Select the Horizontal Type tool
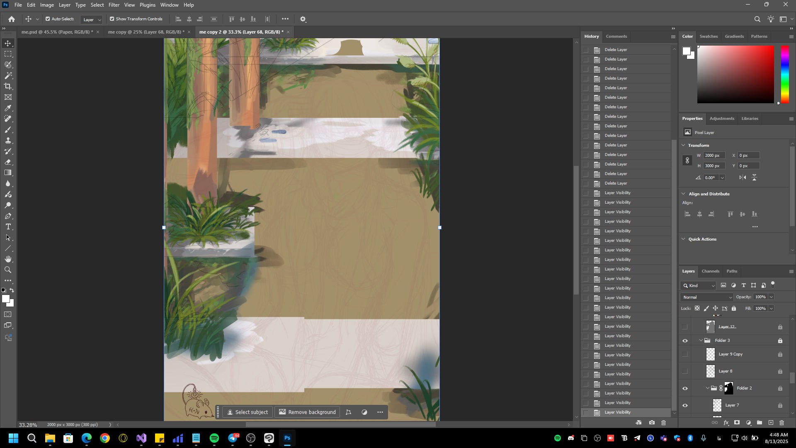The height and width of the screenshot is (448, 796). click(8, 227)
